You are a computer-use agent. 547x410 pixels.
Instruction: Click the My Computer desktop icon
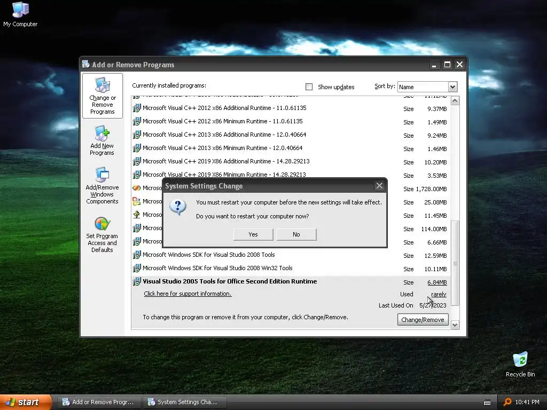pyautogui.click(x=20, y=14)
